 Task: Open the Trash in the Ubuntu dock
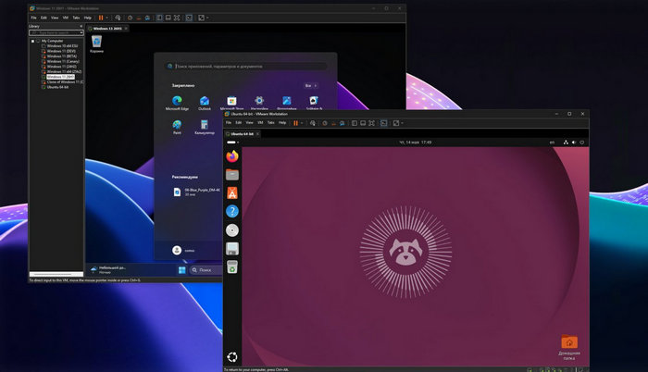pos(232,267)
